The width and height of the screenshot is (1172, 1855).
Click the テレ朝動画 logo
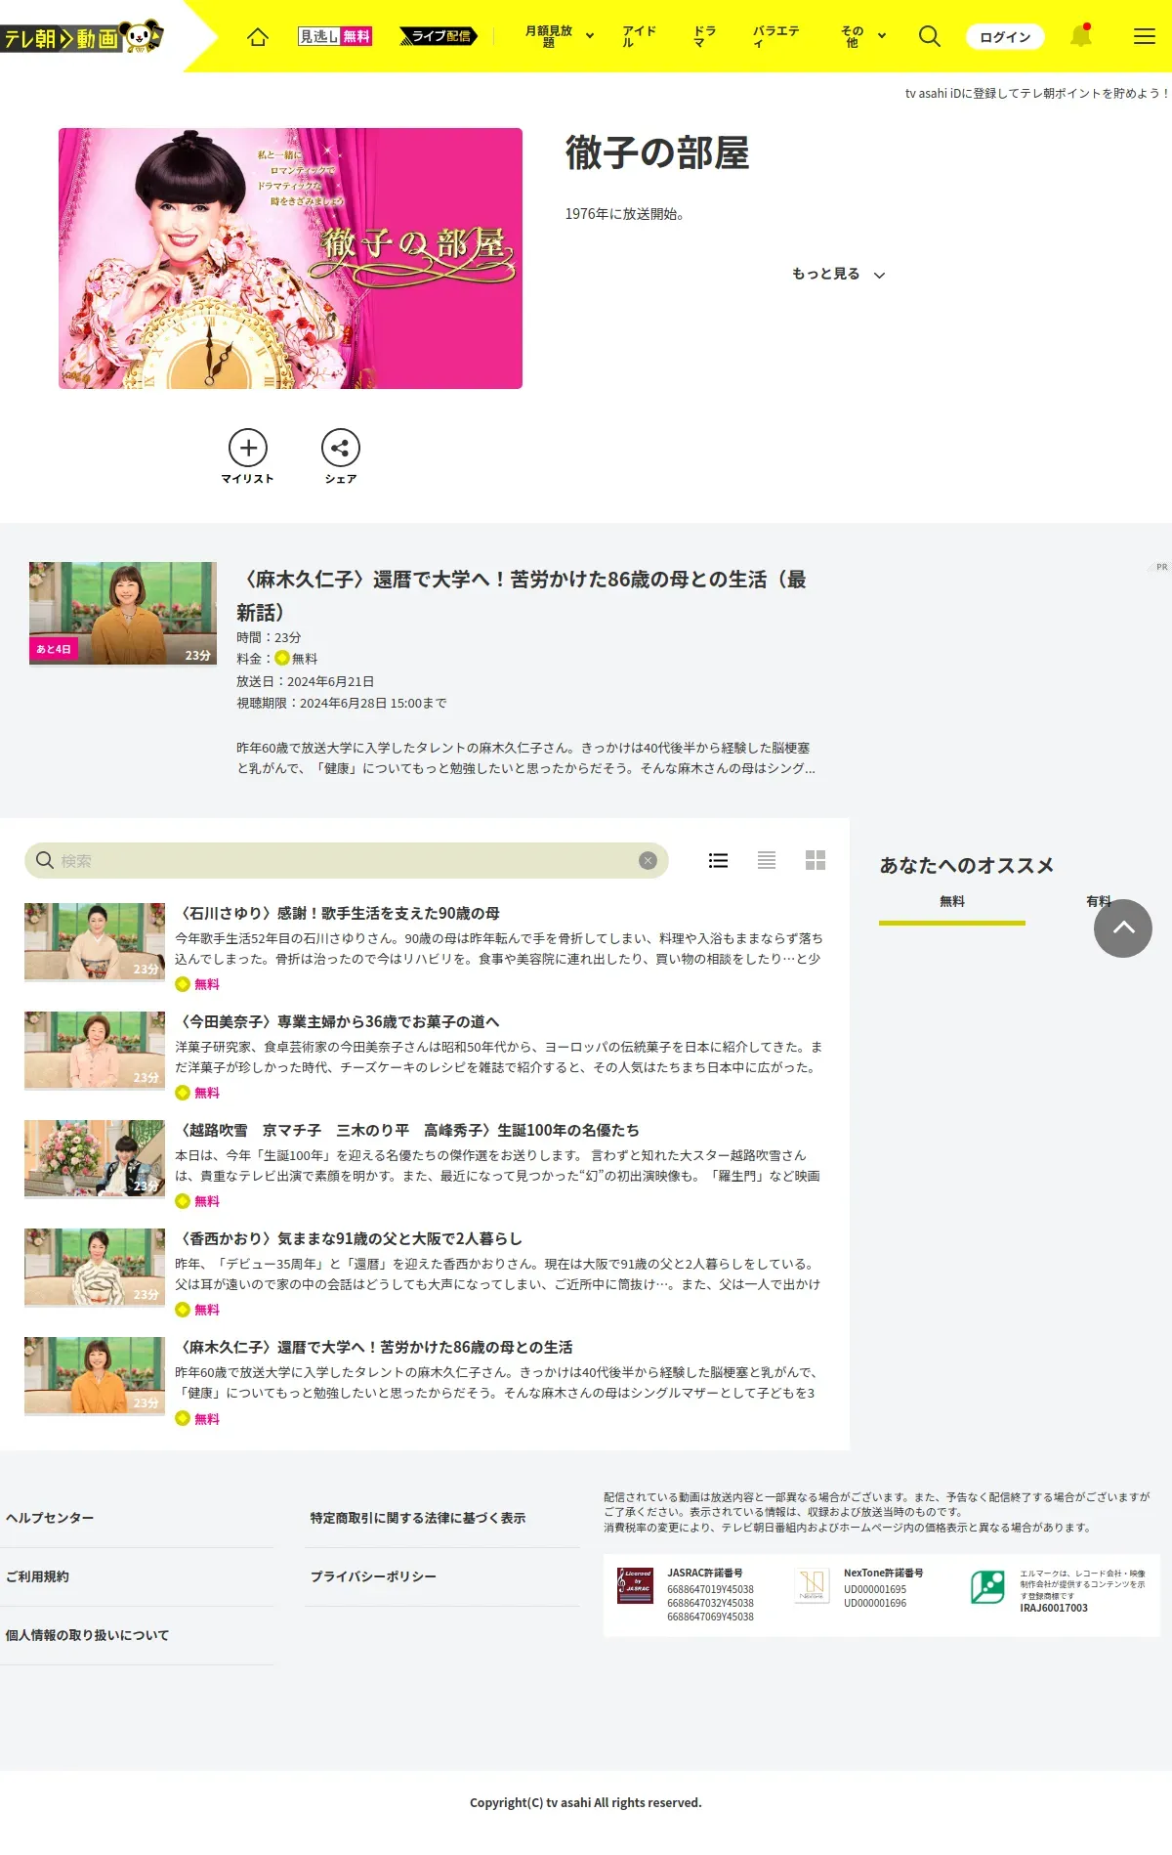point(82,37)
